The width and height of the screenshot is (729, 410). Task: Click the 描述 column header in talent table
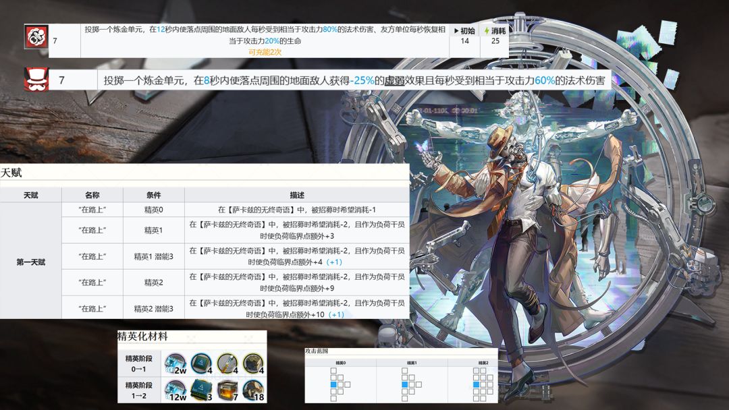click(297, 195)
